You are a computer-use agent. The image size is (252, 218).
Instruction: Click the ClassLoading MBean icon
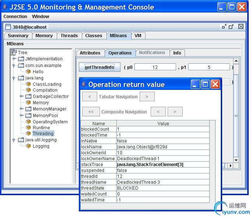click(x=28, y=84)
